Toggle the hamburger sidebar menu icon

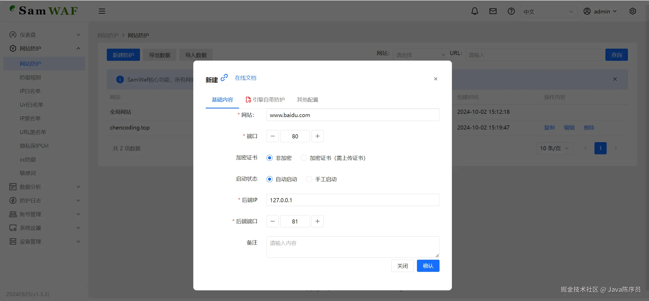coord(102,11)
